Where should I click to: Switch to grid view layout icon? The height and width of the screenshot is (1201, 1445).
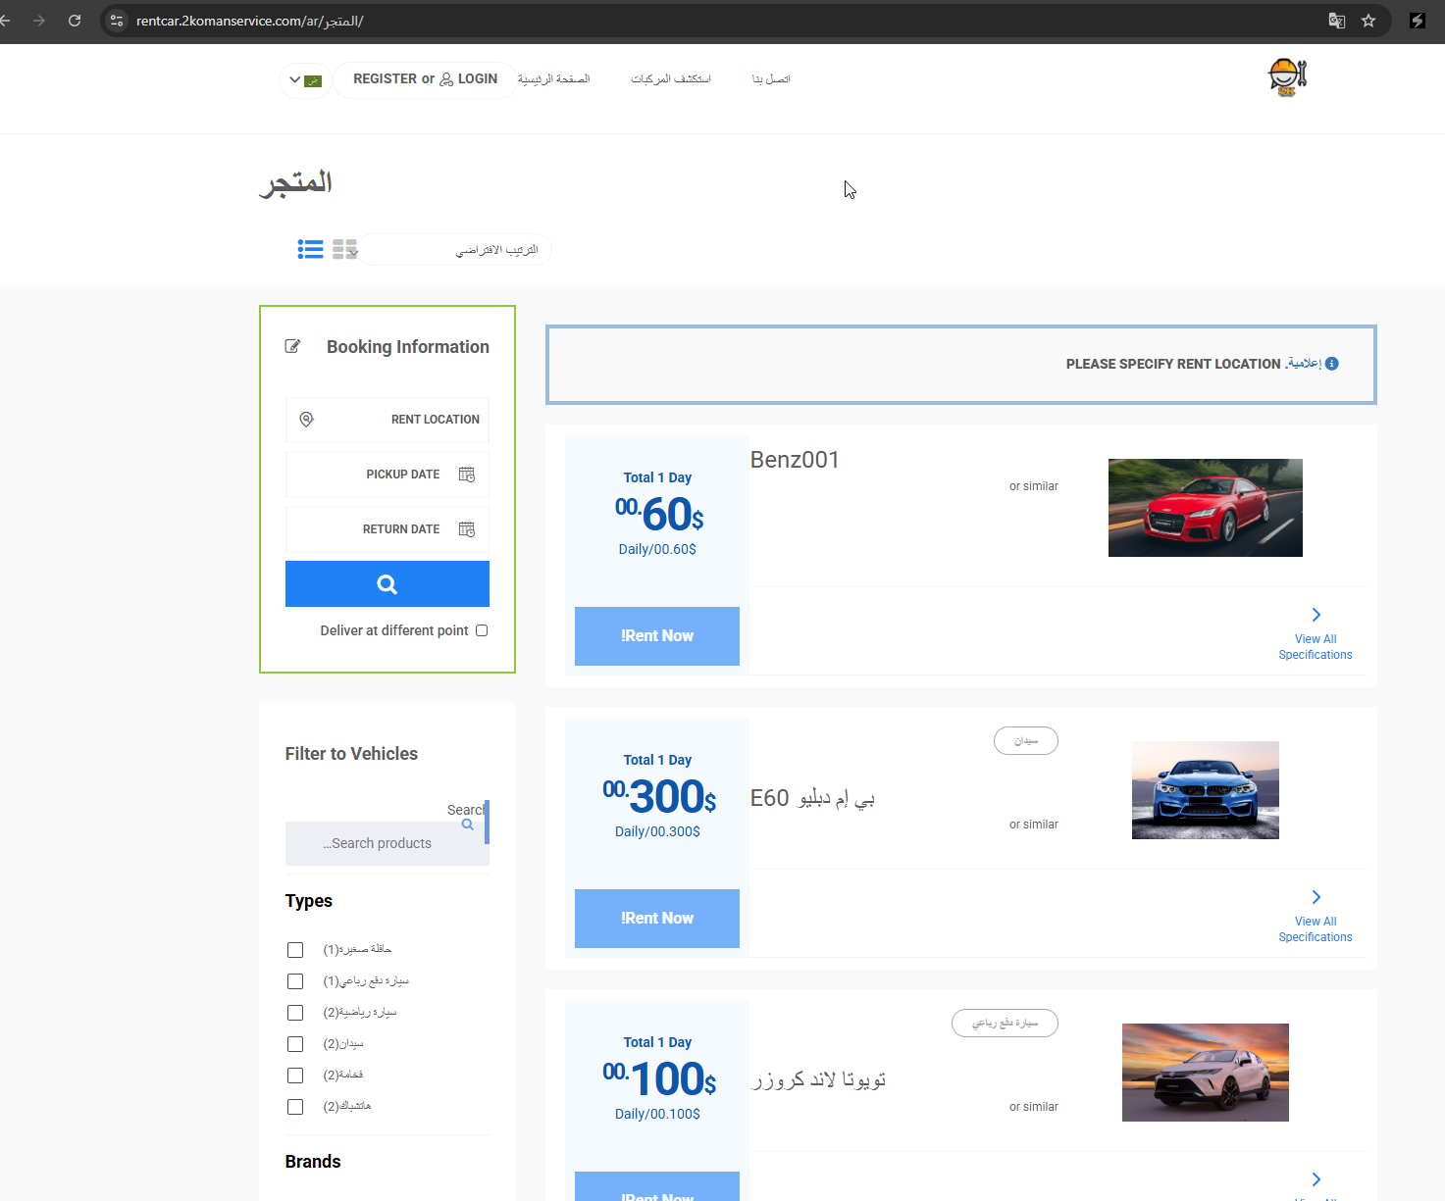344,249
